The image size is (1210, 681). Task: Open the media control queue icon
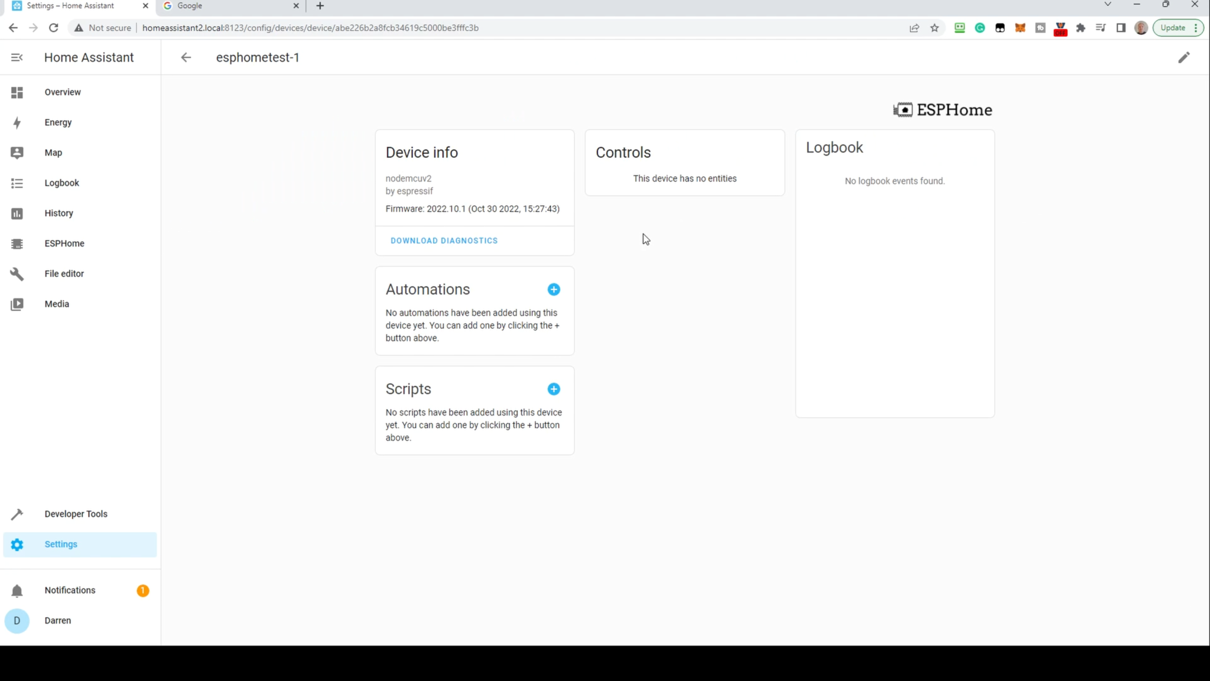[x=1101, y=28]
